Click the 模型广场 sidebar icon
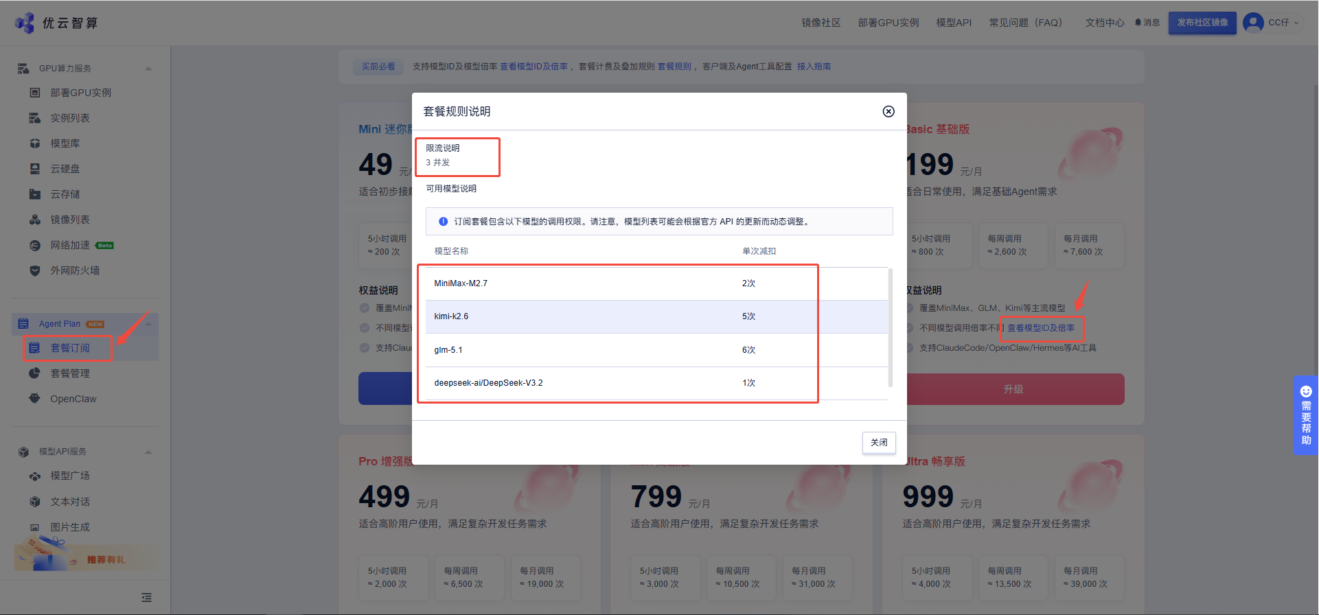This screenshot has height=615, width=1319. [35, 476]
